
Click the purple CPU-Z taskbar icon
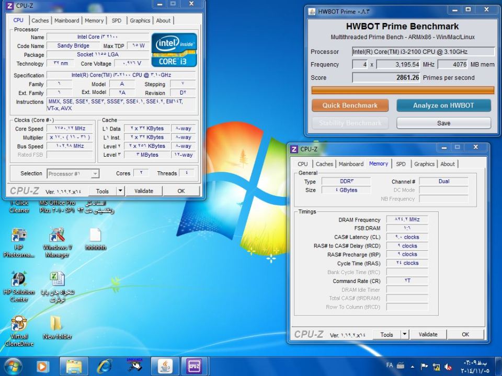[x=194, y=367]
